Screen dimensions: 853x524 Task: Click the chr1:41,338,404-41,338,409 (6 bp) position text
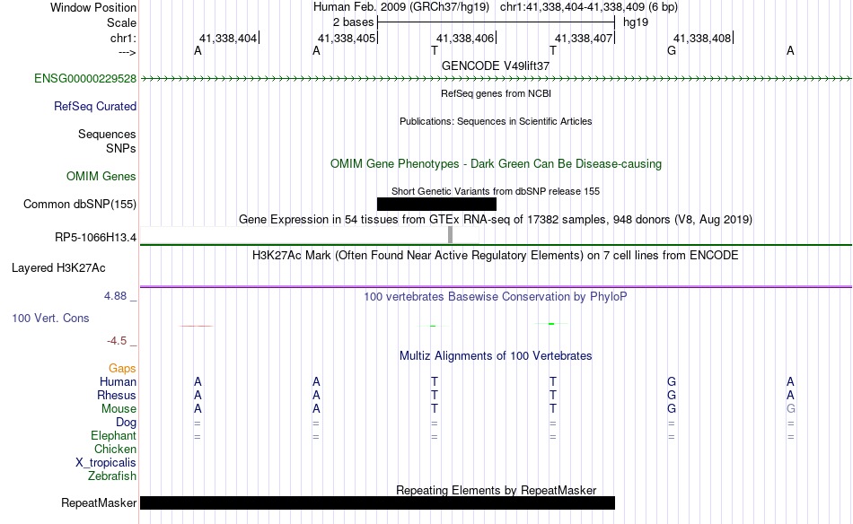pos(589,7)
